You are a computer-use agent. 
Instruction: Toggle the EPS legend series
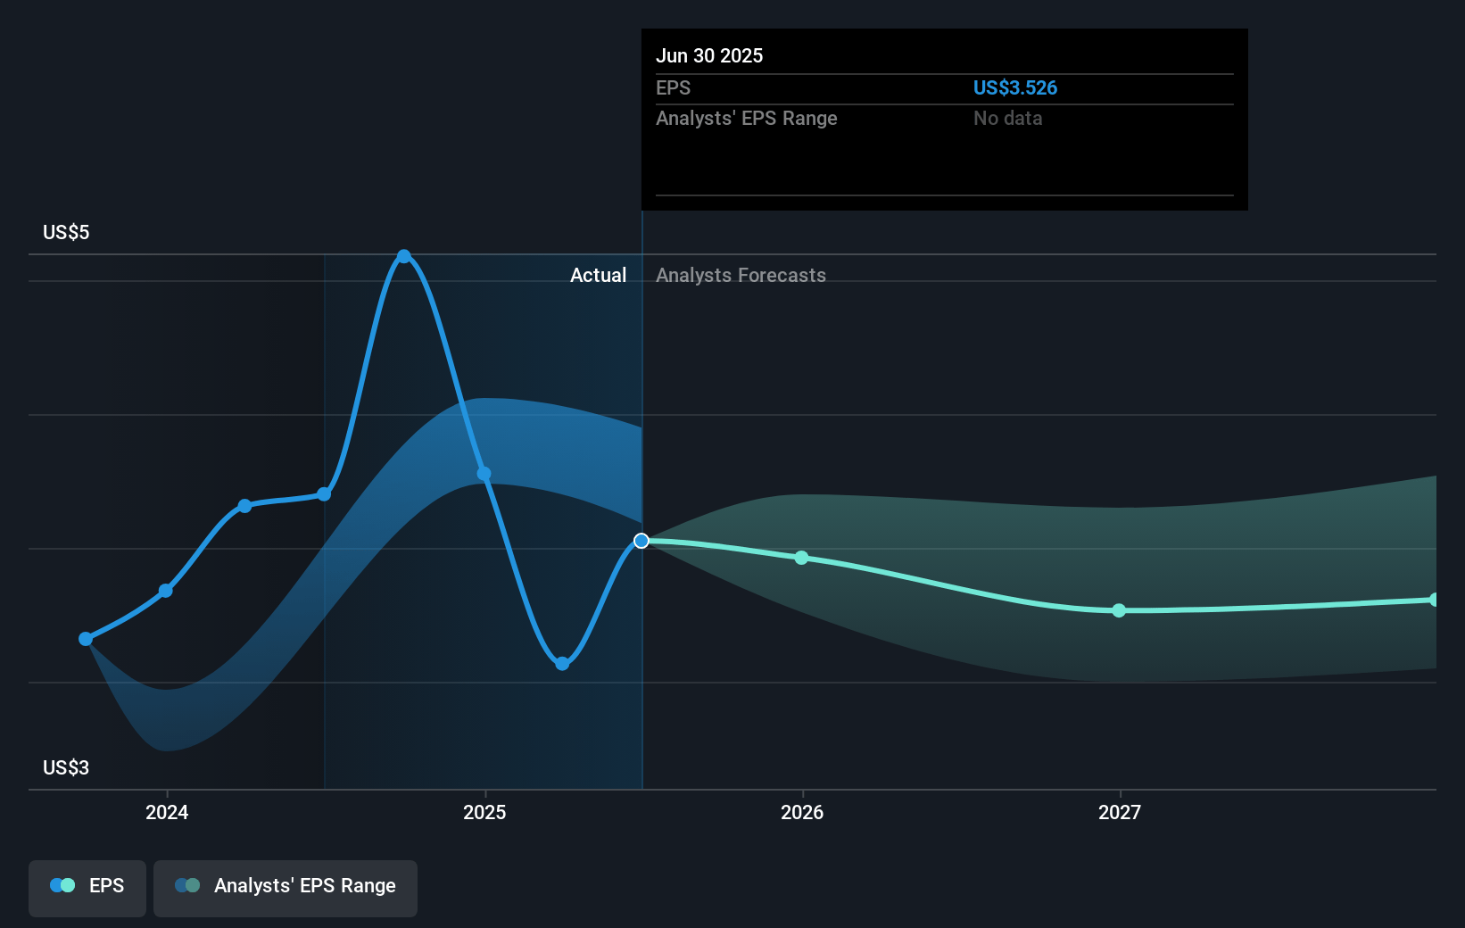coord(87,888)
